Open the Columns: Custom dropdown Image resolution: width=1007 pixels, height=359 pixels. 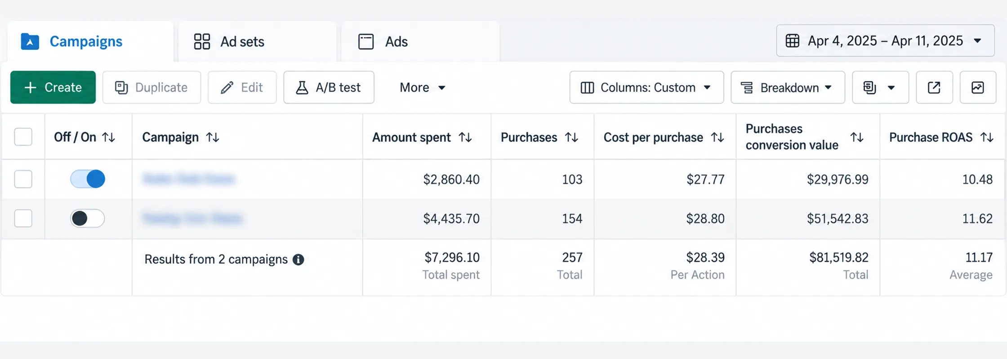click(x=646, y=88)
